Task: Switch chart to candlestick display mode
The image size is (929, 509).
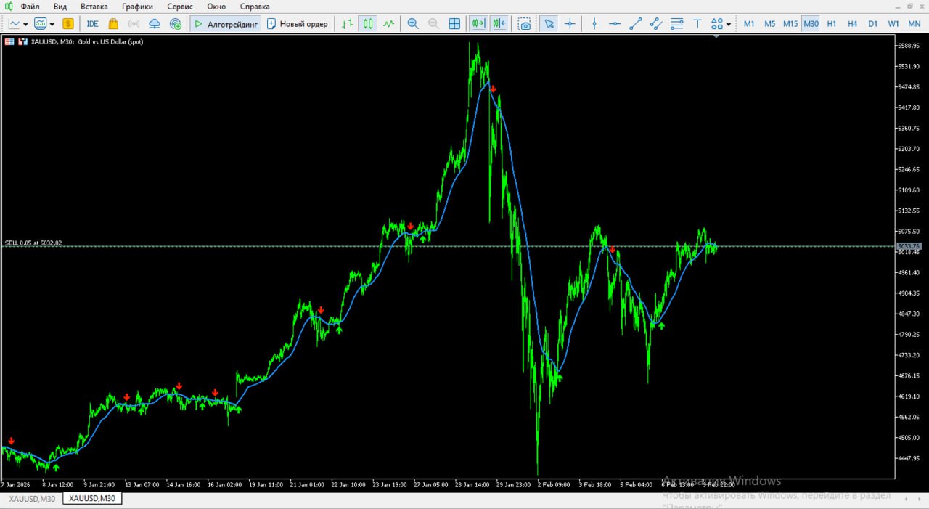Action: pos(367,23)
